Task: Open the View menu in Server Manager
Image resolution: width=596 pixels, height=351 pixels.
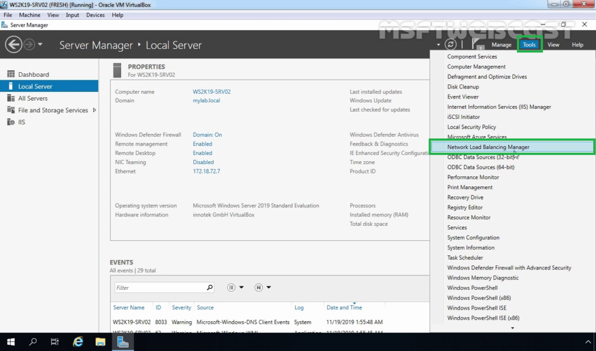Action: point(553,44)
